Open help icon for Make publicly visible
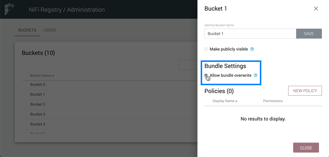Viewport: 329px width, 157px height. tap(252, 49)
